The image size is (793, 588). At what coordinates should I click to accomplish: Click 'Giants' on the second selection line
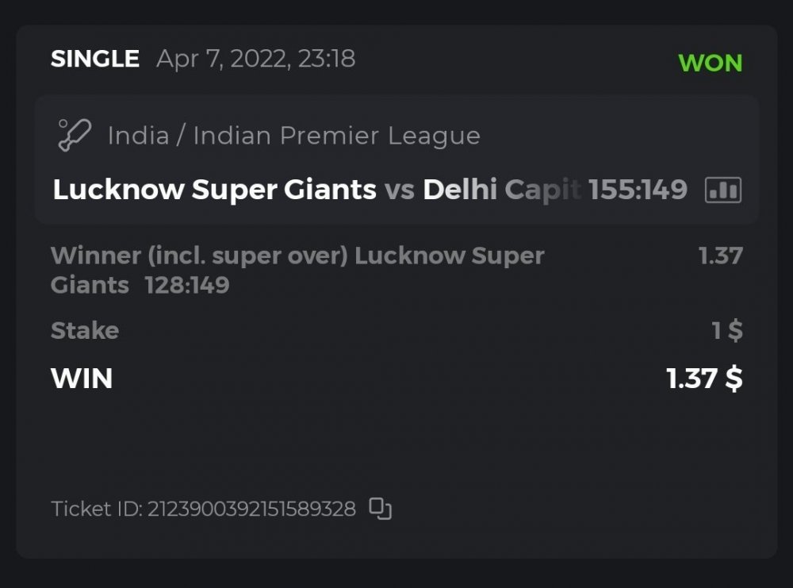coord(90,285)
